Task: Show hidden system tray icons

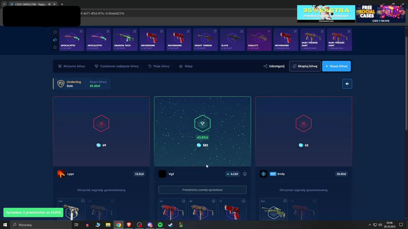Action: (x=370, y=225)
